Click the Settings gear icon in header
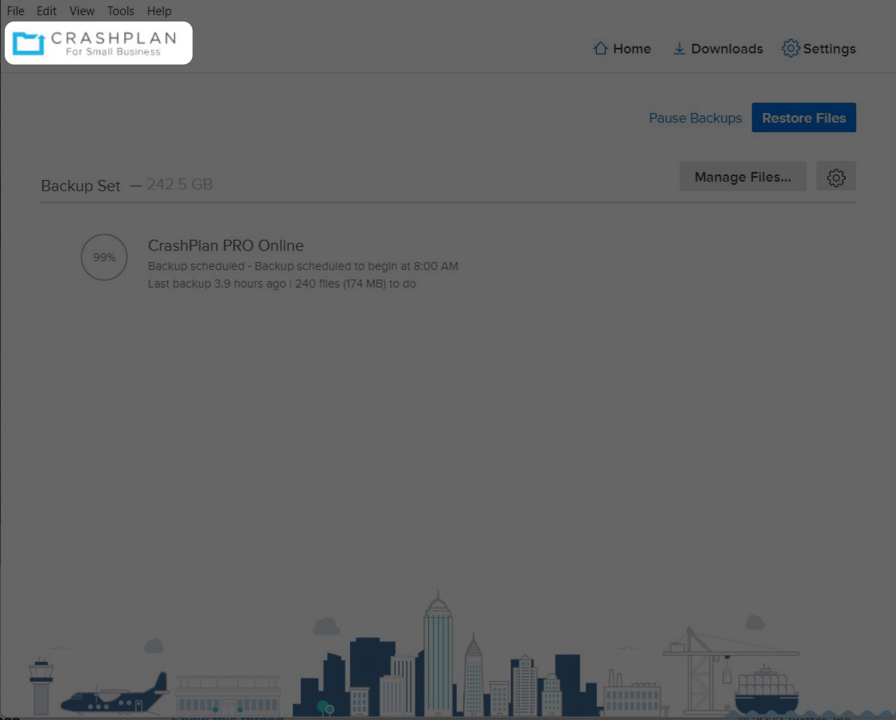 coord(791,48)
